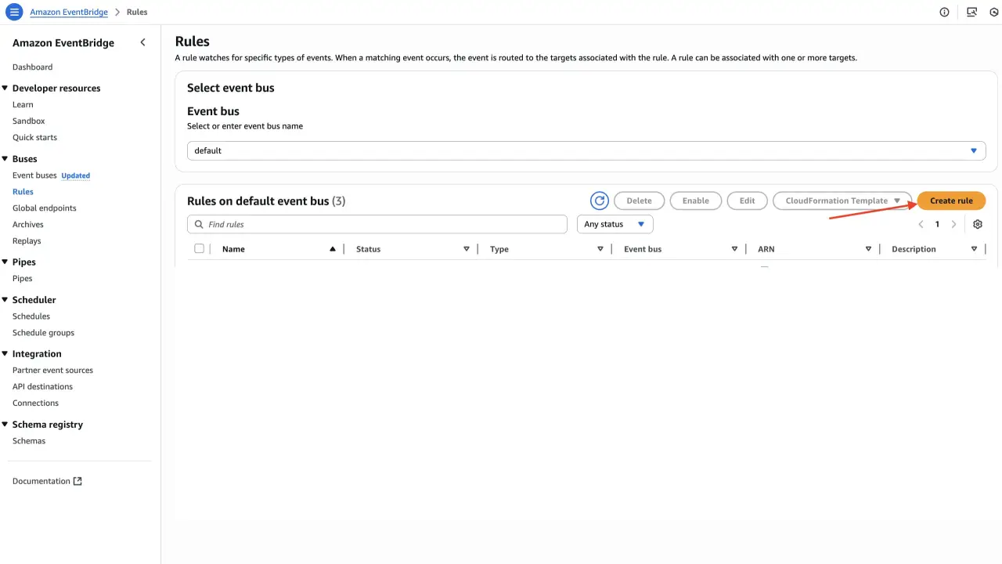Collapse the Pipes section header
This screenshot has width=1002, height=564.
tap(5, 262)
